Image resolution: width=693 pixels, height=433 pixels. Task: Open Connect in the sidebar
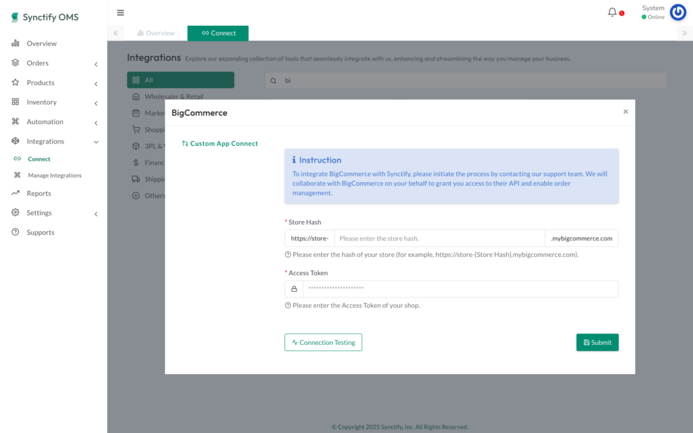coord(39,159)
